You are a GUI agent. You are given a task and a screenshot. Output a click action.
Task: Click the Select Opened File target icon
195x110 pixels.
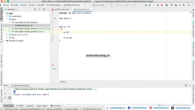(35, 9)
